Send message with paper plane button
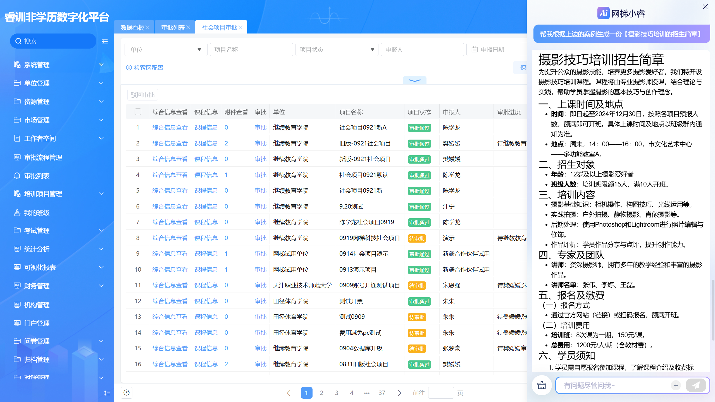Image resolution: width=715 pixels, height=402 pixels. (696, 386)
